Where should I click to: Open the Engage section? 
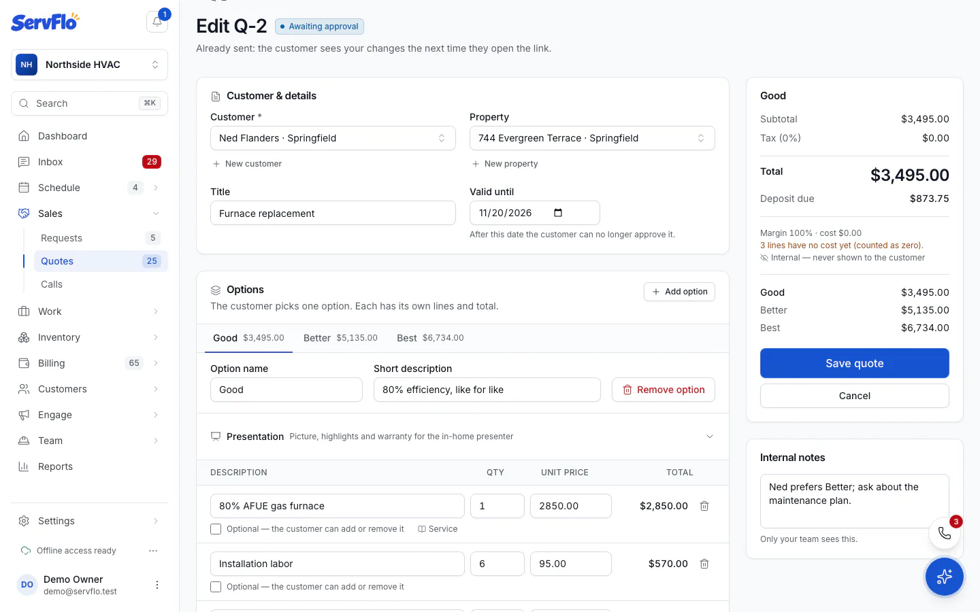[x=89, y=415]
